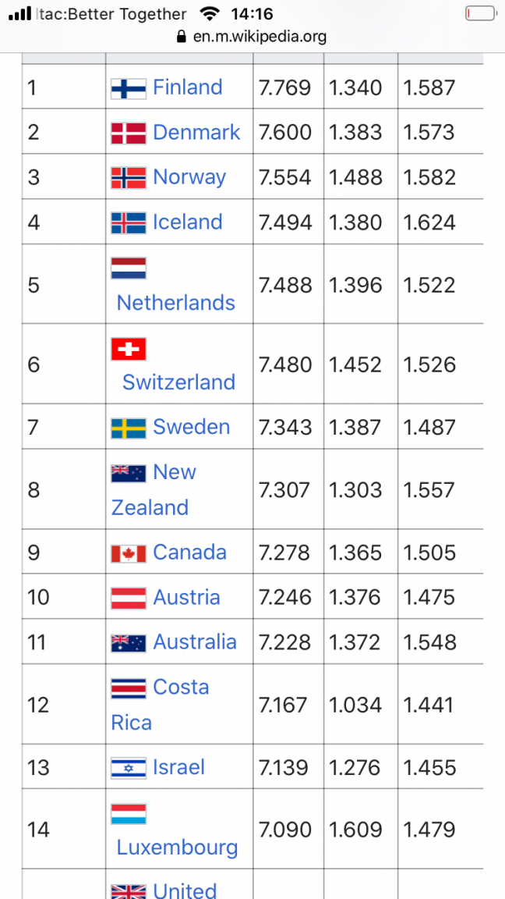Open the Costa Rica article link
The image size is (505, 899).
(x=181, y=688)
